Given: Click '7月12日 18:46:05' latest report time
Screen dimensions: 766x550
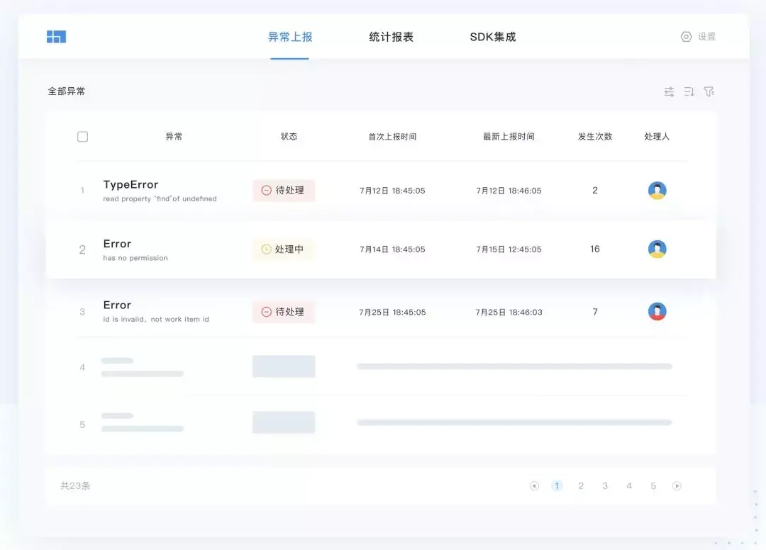Looking at the screenshot, I should click(x=509, y=191).
